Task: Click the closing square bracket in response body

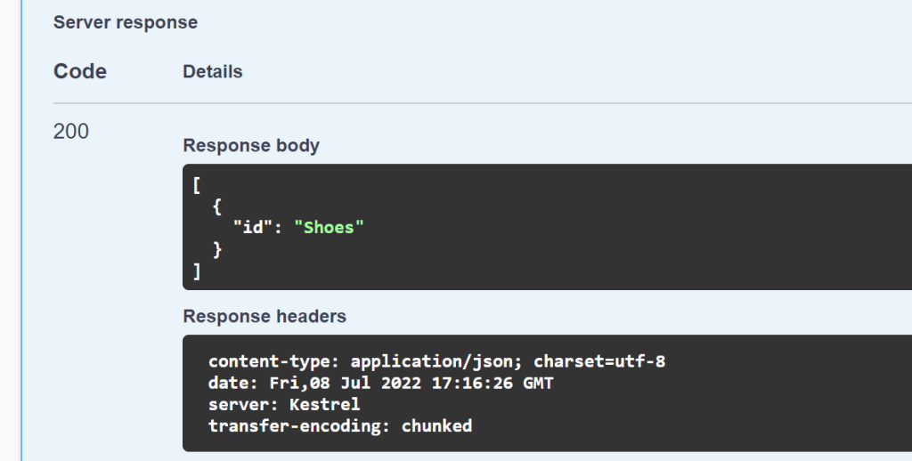Action: [197, 271]
